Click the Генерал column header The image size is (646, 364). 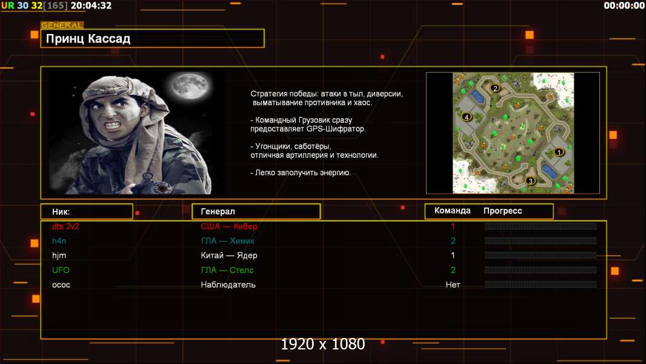coord(256,212)
